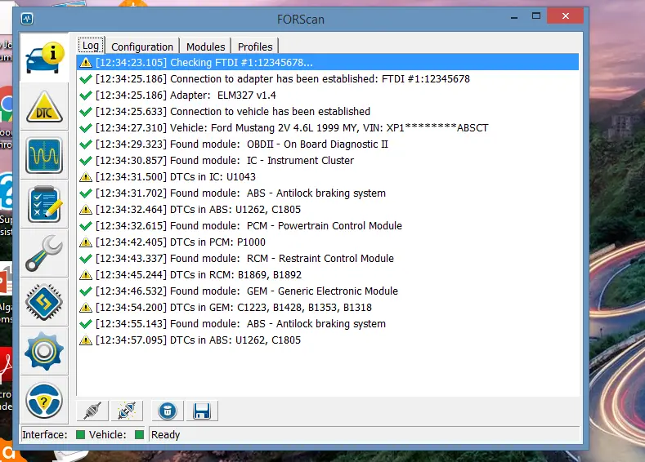Image resolution: width=645 pixels, height=462 pixels.
Task: Open the steering wheel help section
Action: click(44, 400)
